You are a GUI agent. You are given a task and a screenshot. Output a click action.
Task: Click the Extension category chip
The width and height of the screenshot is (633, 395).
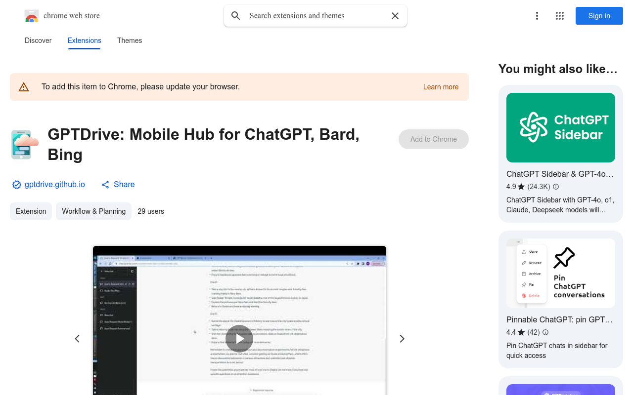pos(31,211)
